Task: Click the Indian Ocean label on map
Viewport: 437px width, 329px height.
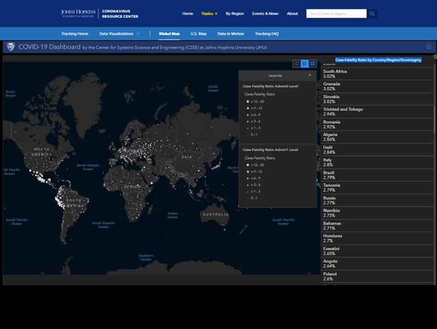Action: click(x=172, y=215)
